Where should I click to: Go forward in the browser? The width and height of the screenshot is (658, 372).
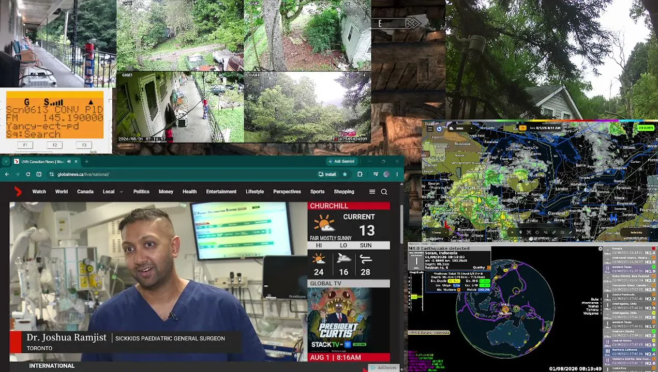17,175
